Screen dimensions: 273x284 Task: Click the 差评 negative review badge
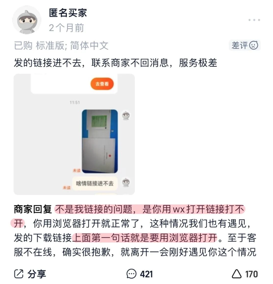245,45
